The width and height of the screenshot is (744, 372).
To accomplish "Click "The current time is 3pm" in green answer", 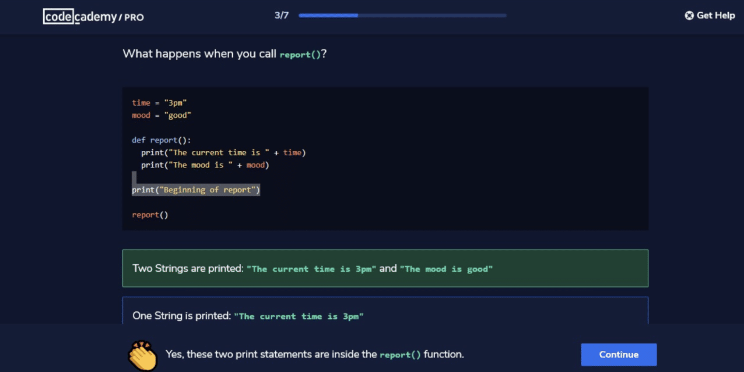I will point(311,269).
